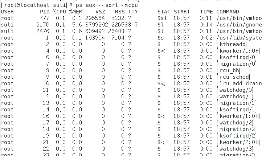Click the START column header
This screenshot has height=156, width=262.
(x=182, y=12)
